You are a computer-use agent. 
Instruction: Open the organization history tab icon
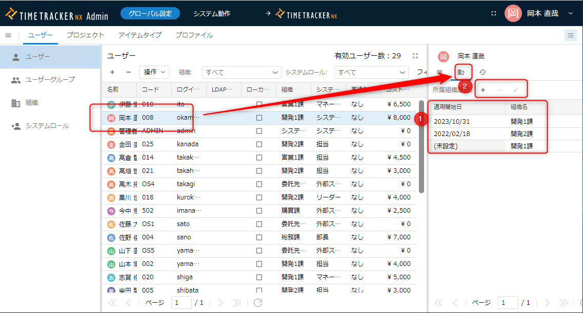[460, 72]
